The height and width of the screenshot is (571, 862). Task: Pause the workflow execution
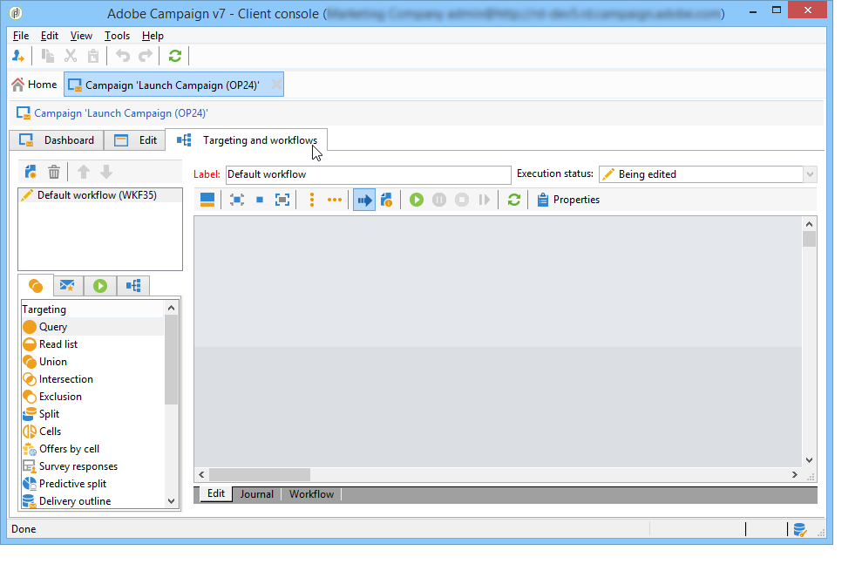pos(439,200)
